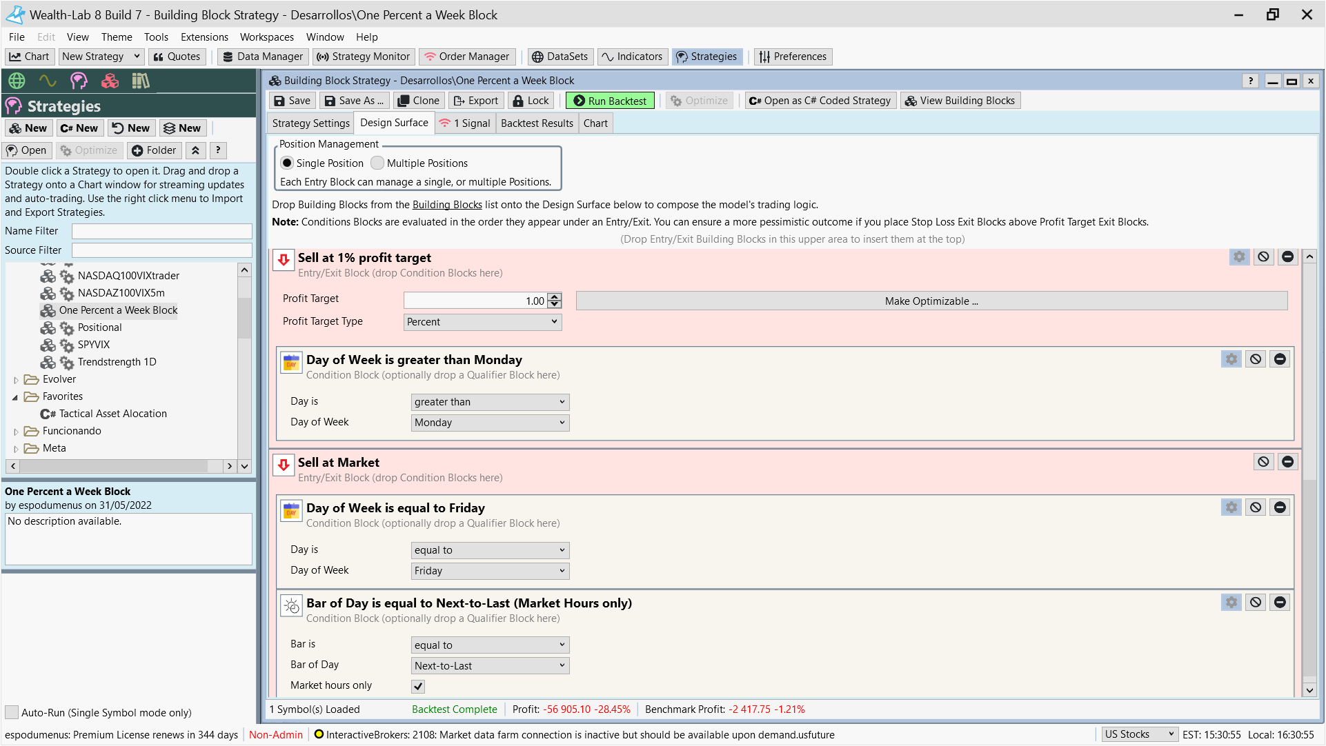Viewport: 1326px width, 746px height.
Task: Open Profit Target Type Percent dropdown
Action: click(x=482, y=322)
